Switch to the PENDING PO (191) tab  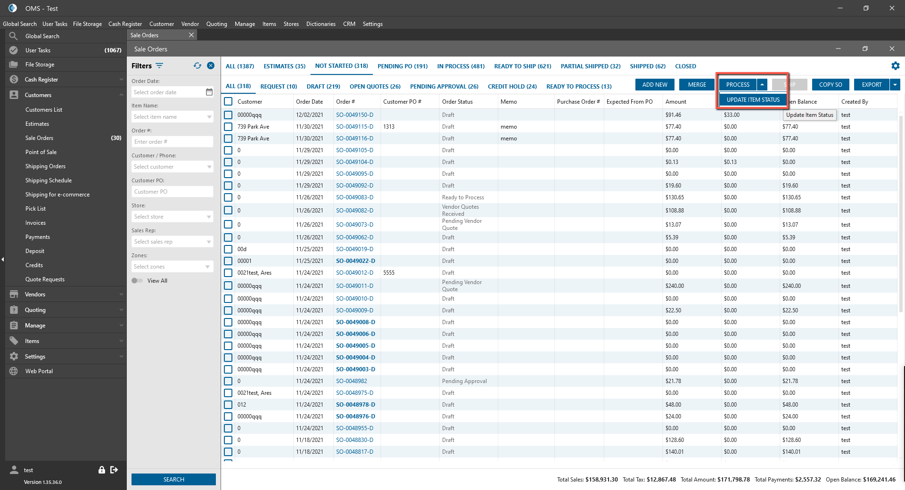[x=402, y=66]
